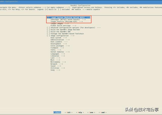The width and height of the screenshot is (162, 115).
Task: Open Xorg submenu
Action: pyautogui.click(x=55, y=70)
